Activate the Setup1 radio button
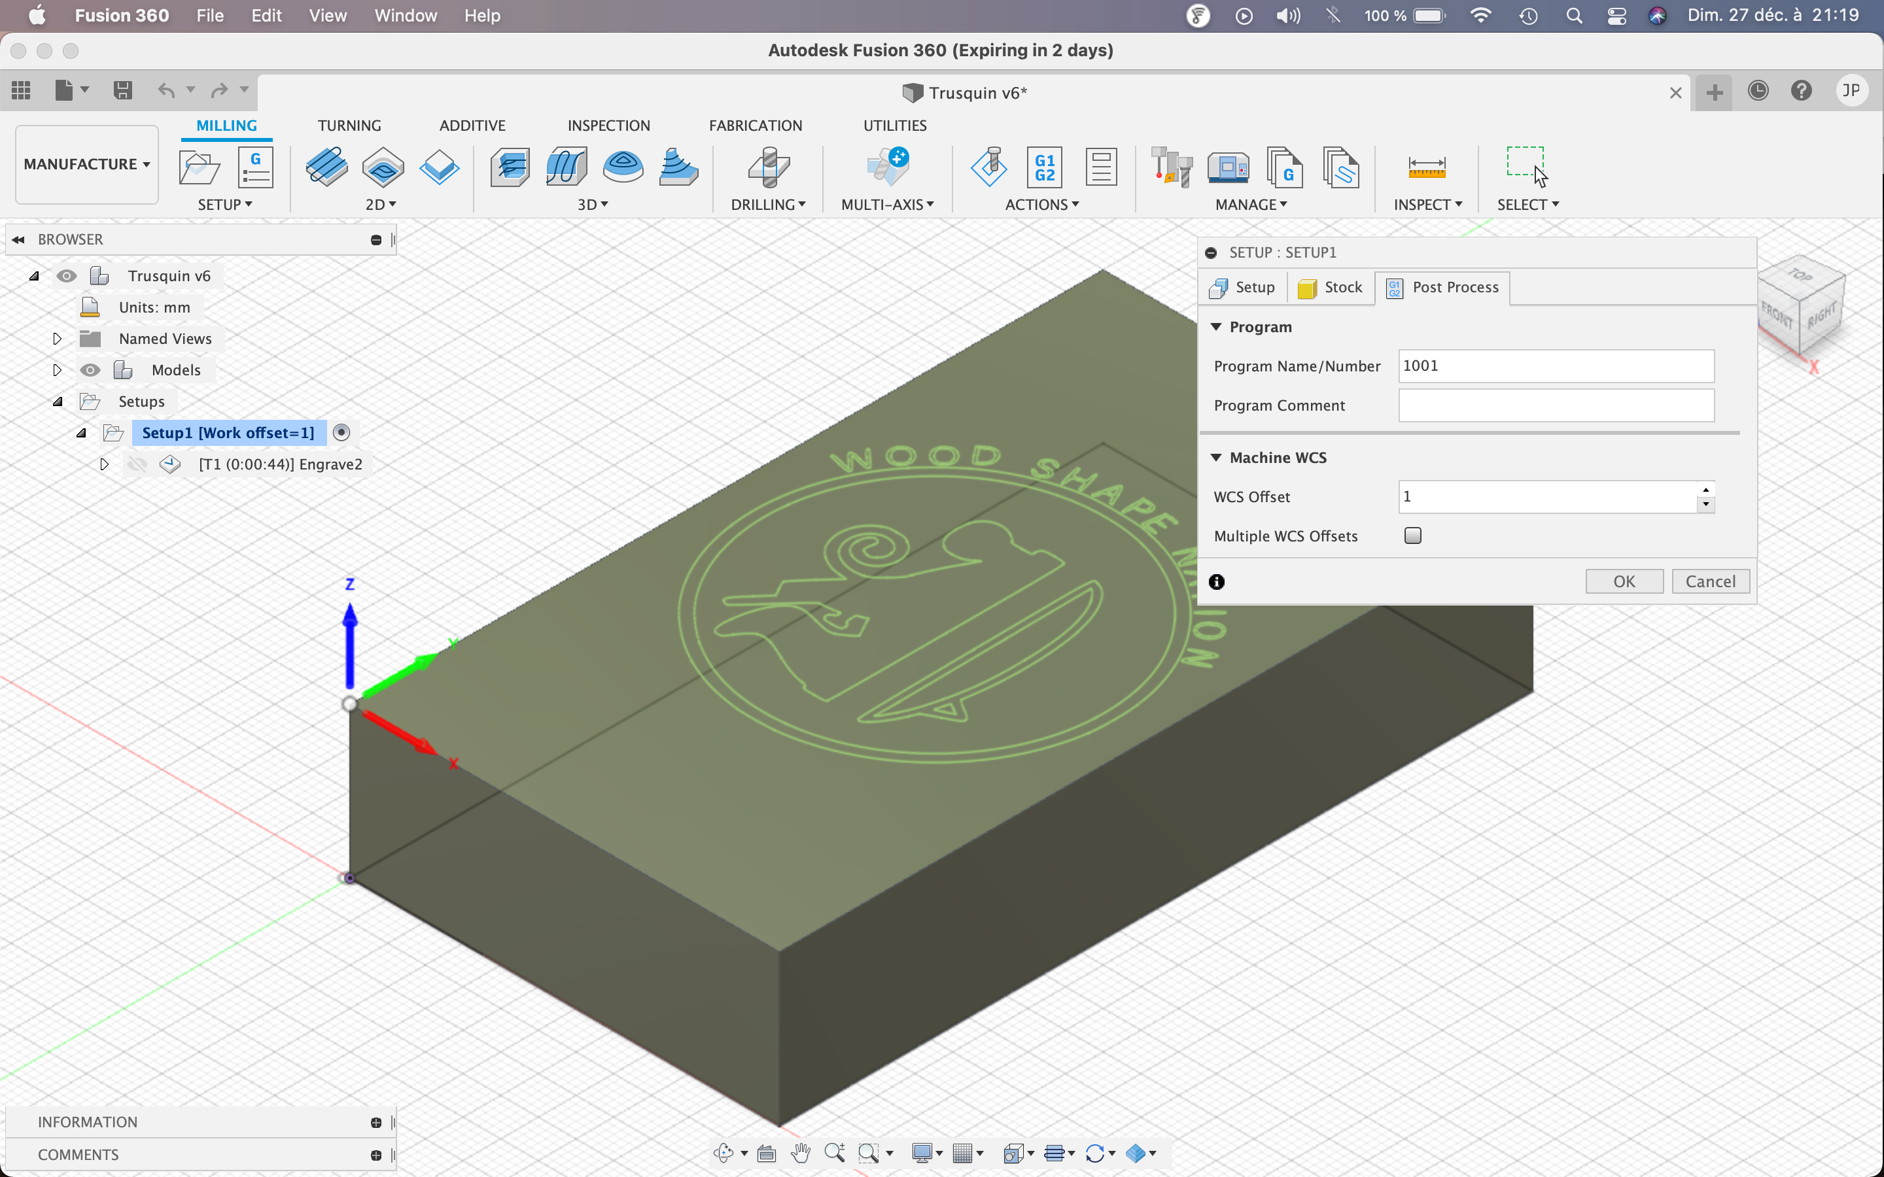The width and height of the screenshot is (1884, 1177). point(341,433)
